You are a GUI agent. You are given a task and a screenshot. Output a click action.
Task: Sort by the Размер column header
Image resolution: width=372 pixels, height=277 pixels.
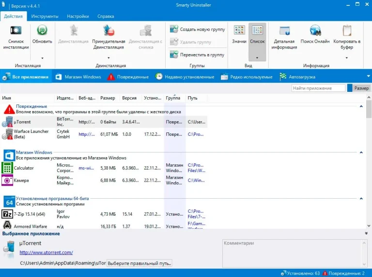click(x=109, y=98)
